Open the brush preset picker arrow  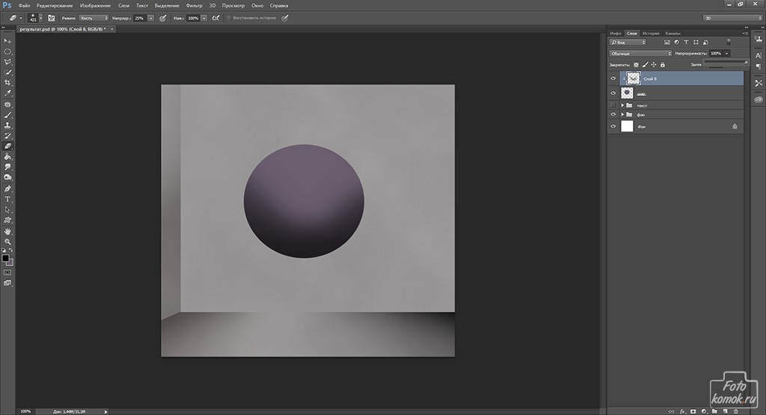[x=40, y=18]
